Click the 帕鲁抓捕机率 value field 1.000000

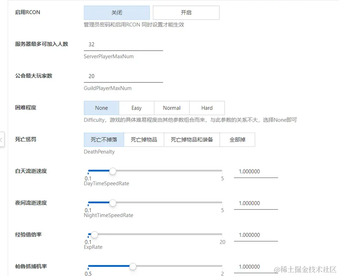256,267
